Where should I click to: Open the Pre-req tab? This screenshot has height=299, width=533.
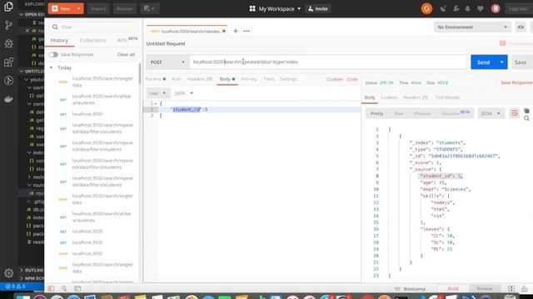249,79
